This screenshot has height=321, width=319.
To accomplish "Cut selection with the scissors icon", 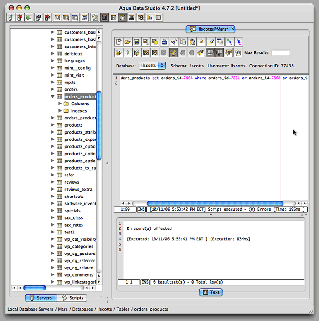I will pyautogui.click(x=174, y=42).
